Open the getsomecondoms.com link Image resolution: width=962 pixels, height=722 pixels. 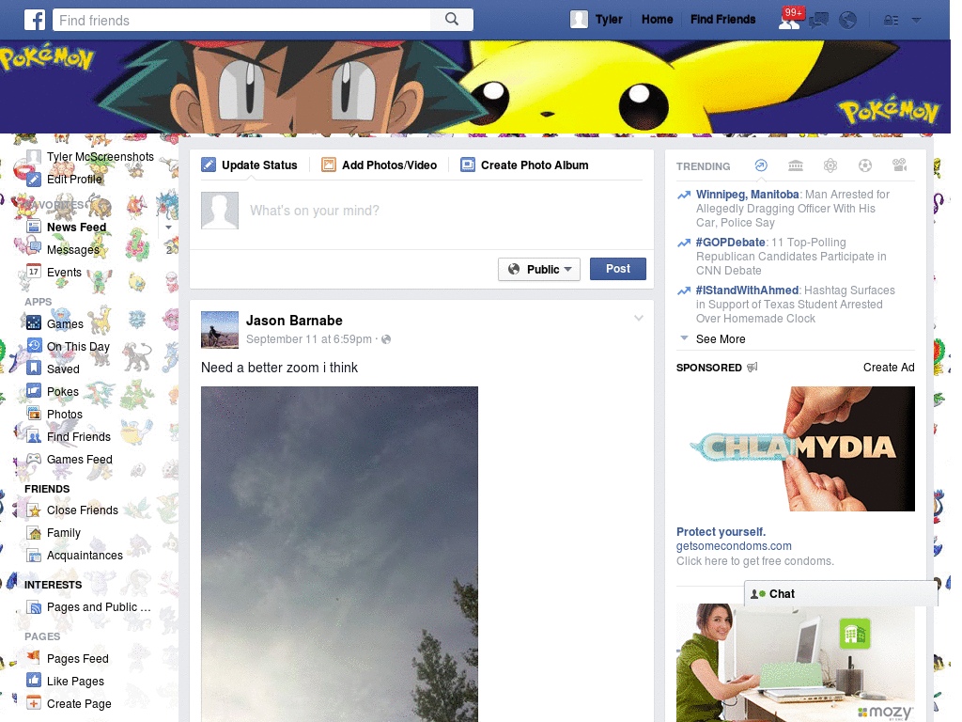click(x=734, y=546)
